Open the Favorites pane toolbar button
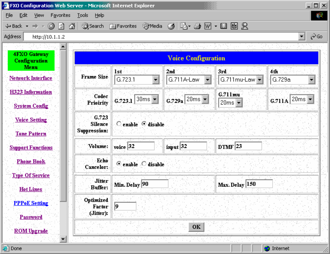The height and width of the screenshot is (254, 330). pos(123,26)
